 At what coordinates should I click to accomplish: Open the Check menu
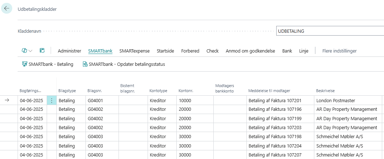212,51
